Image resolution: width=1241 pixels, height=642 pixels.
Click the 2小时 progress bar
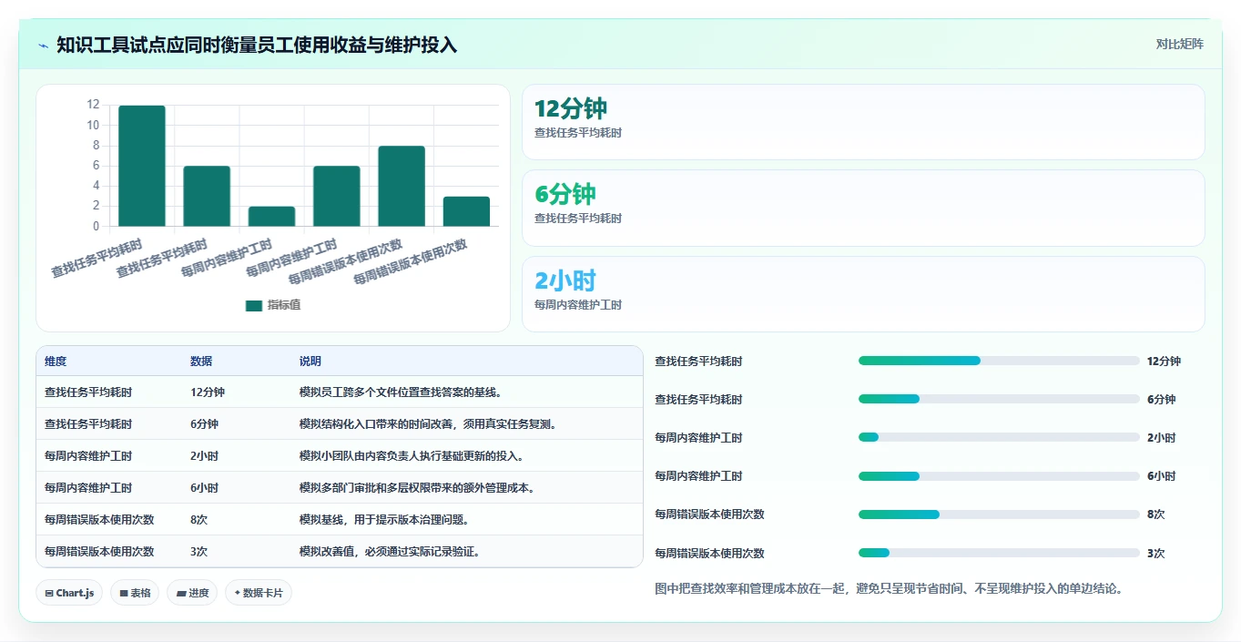(999, 437)
